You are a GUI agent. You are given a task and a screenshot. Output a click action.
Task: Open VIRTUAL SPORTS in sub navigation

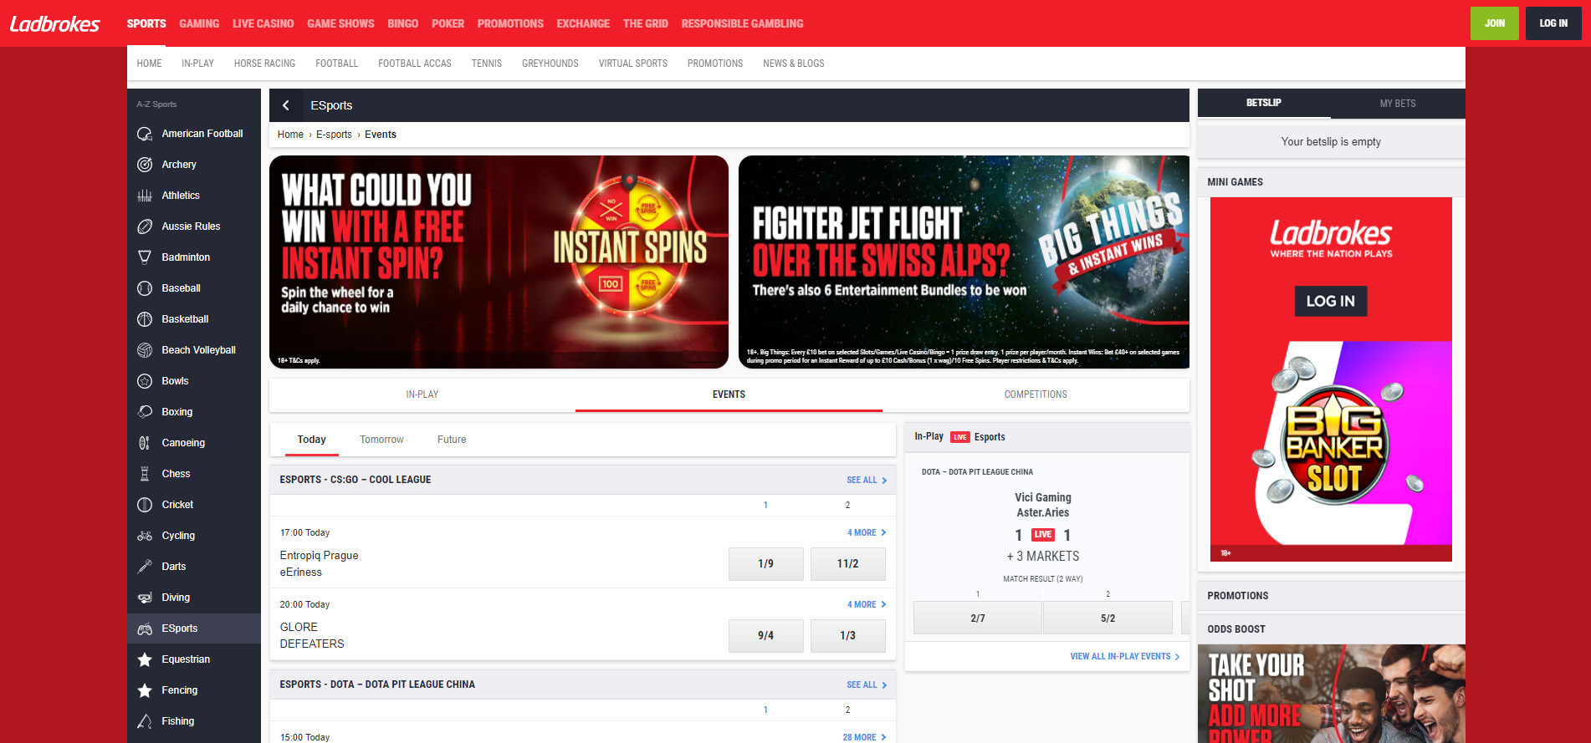(633, 64)
